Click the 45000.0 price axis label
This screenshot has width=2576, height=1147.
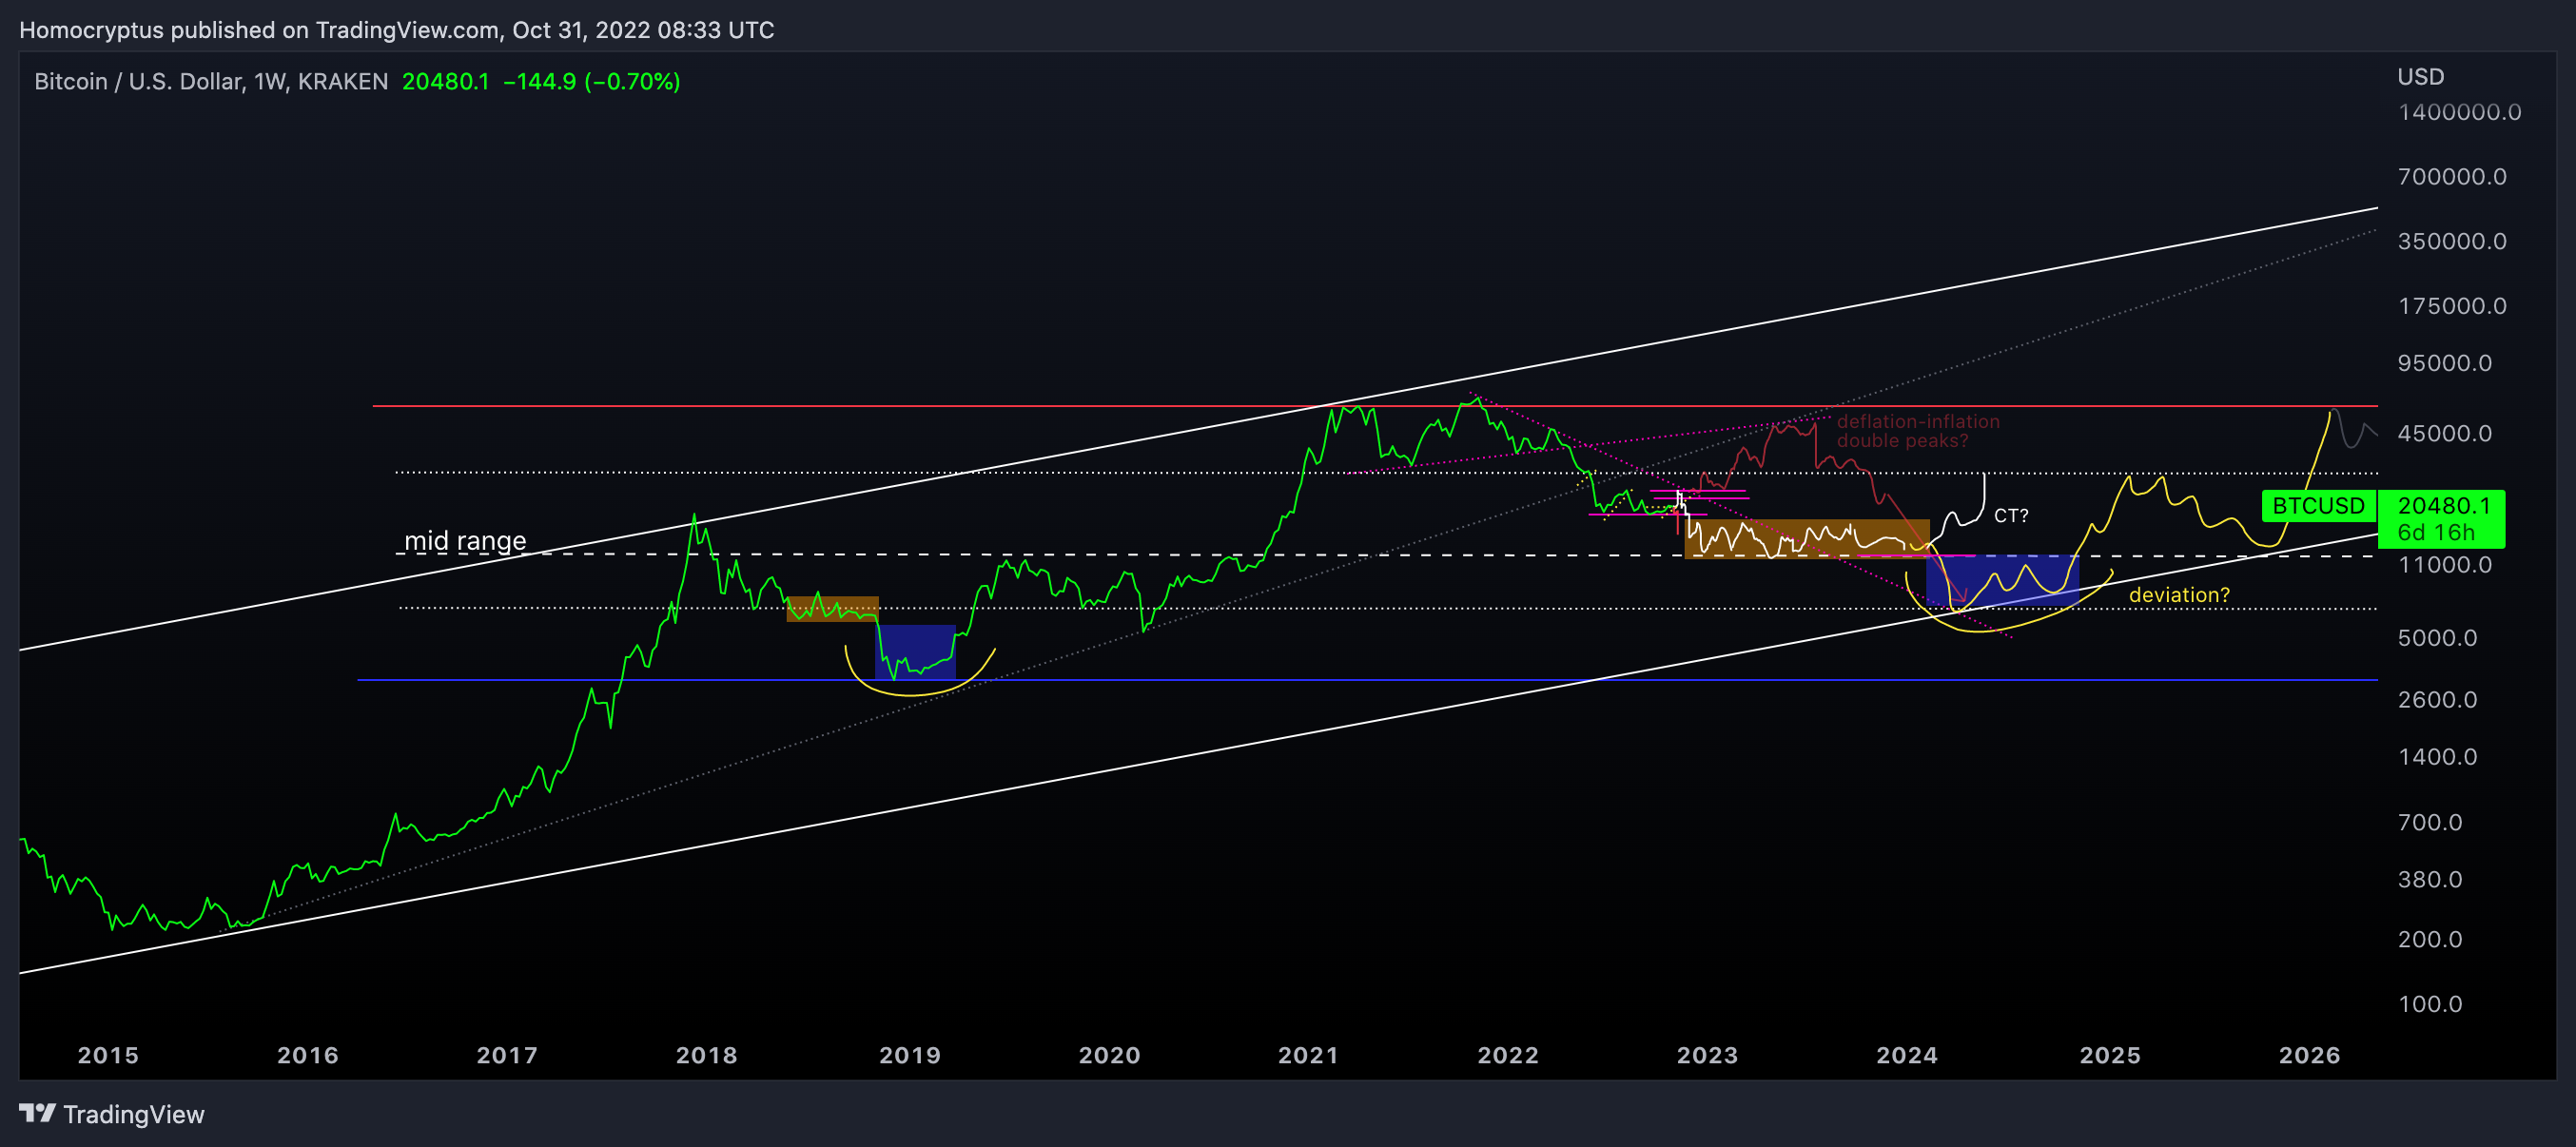(2445, 434)
